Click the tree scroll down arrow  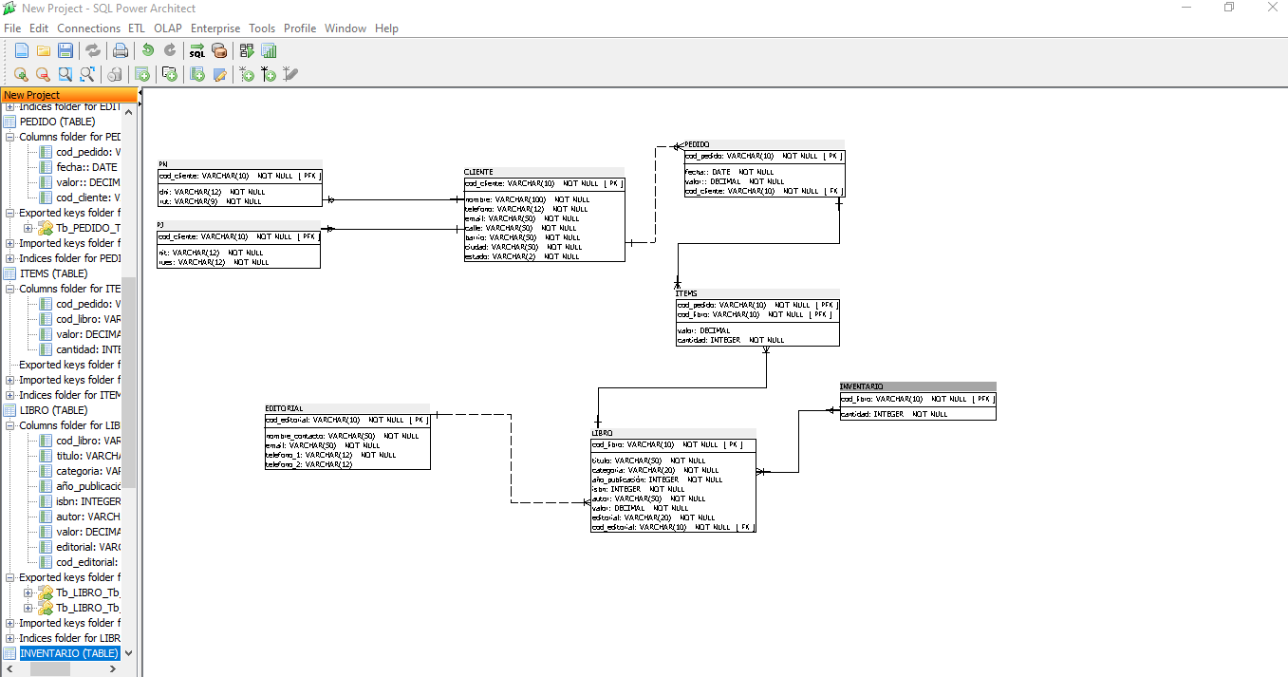pos(129,653)
